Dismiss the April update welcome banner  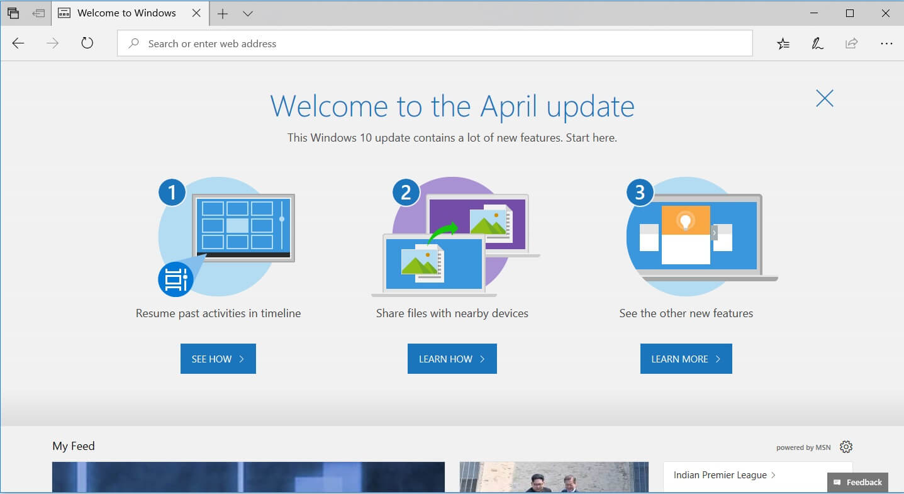[x=824, y=98]
